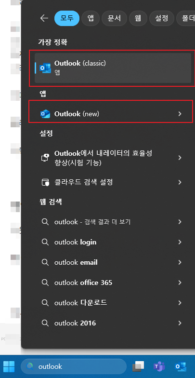Switch to the 웹 filter tab
Image resolution: width=195 pixels, height=378 pixels.
(x=138, y=18)
